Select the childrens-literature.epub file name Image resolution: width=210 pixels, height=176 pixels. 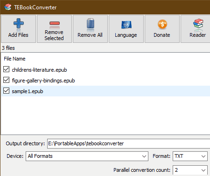[39, 70]
